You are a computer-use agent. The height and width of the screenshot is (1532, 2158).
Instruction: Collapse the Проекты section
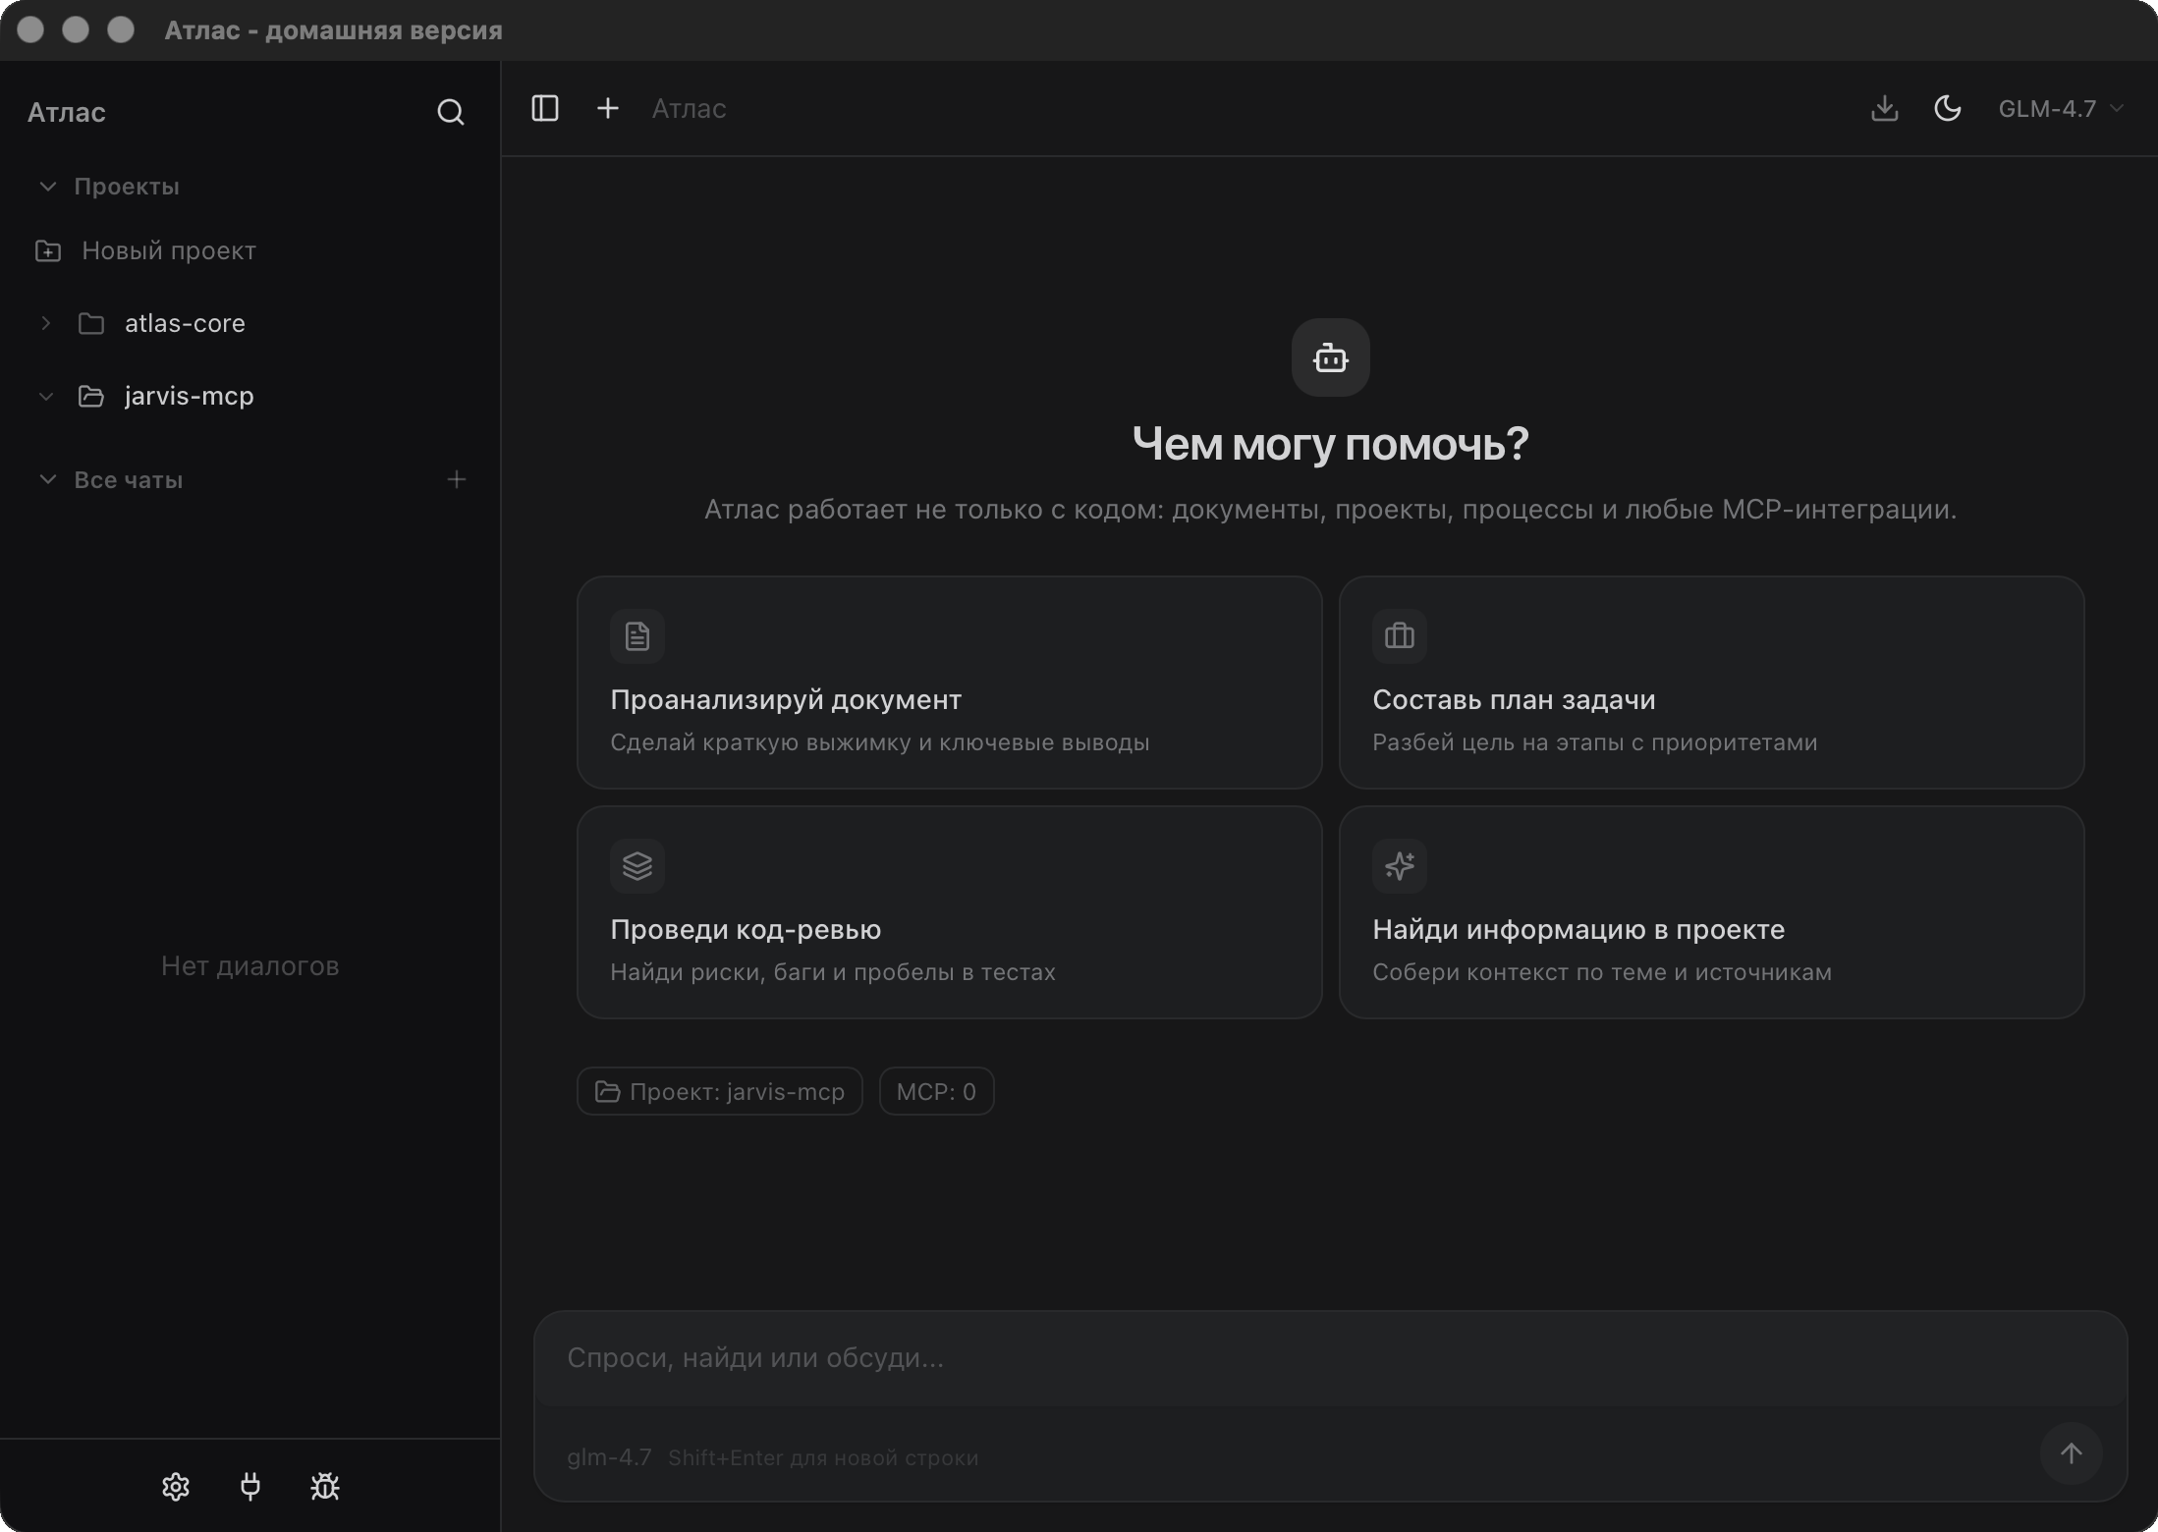(47, 187)
